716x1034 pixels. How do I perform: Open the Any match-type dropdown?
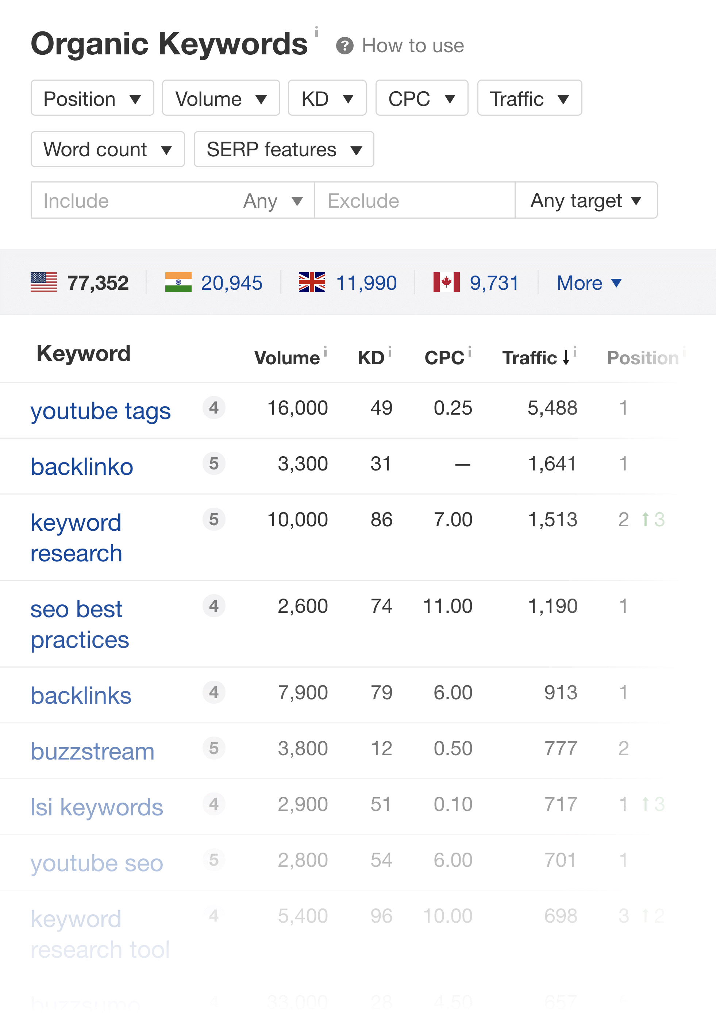tap(273, 200)
